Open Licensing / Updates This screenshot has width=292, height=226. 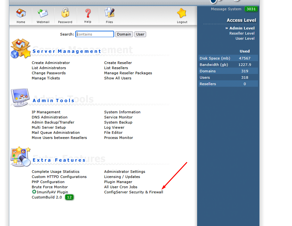(122, 177)
